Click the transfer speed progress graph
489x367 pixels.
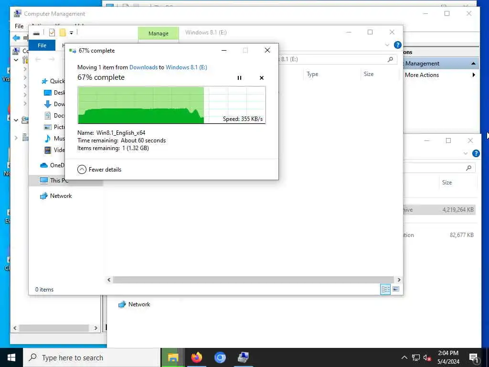[x=171, y=105]
